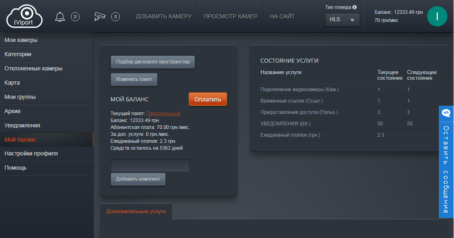The height and width of the screenshot is (238, 454).
Task: Click Изменить пакет button
Action: point(134,80)
